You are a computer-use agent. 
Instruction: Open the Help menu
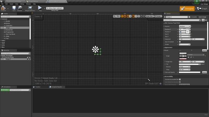34,4
